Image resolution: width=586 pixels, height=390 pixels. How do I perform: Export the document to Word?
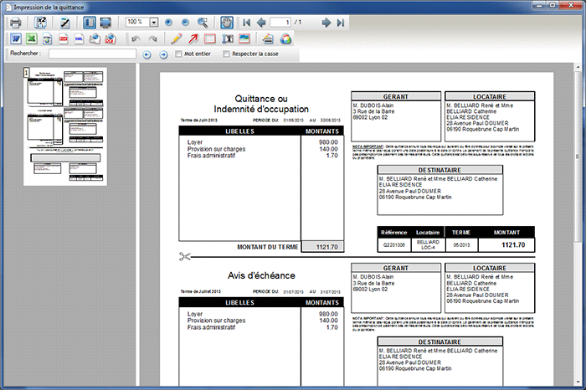pos(15,38)
